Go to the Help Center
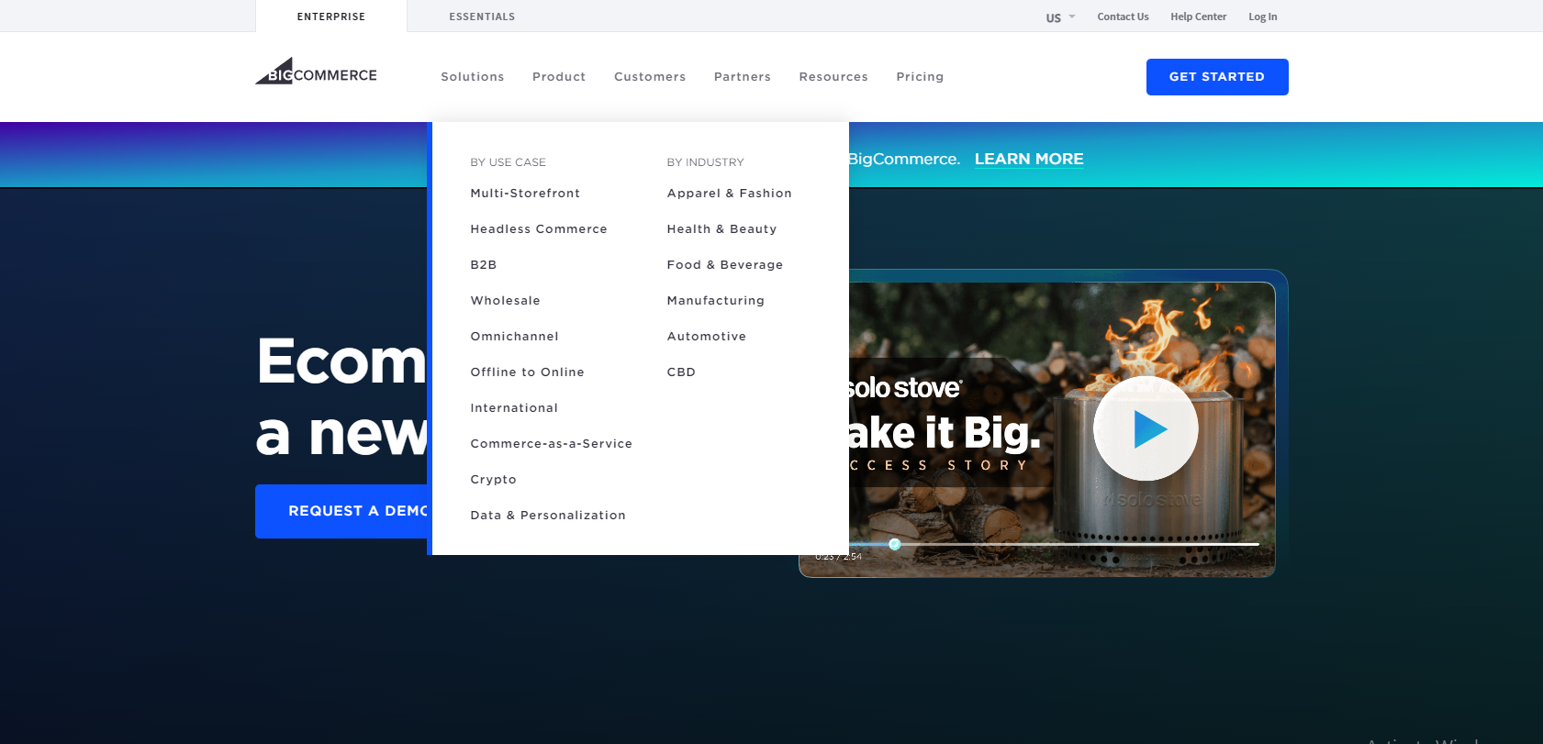 [1198, 17]
